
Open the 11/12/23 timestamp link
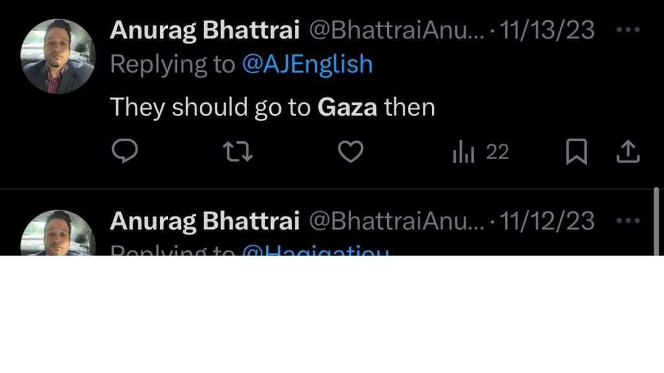click(x=547, y=221)
